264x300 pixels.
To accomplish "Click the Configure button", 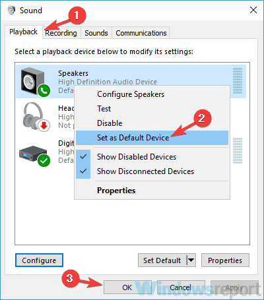I will (x=39, y=260).
